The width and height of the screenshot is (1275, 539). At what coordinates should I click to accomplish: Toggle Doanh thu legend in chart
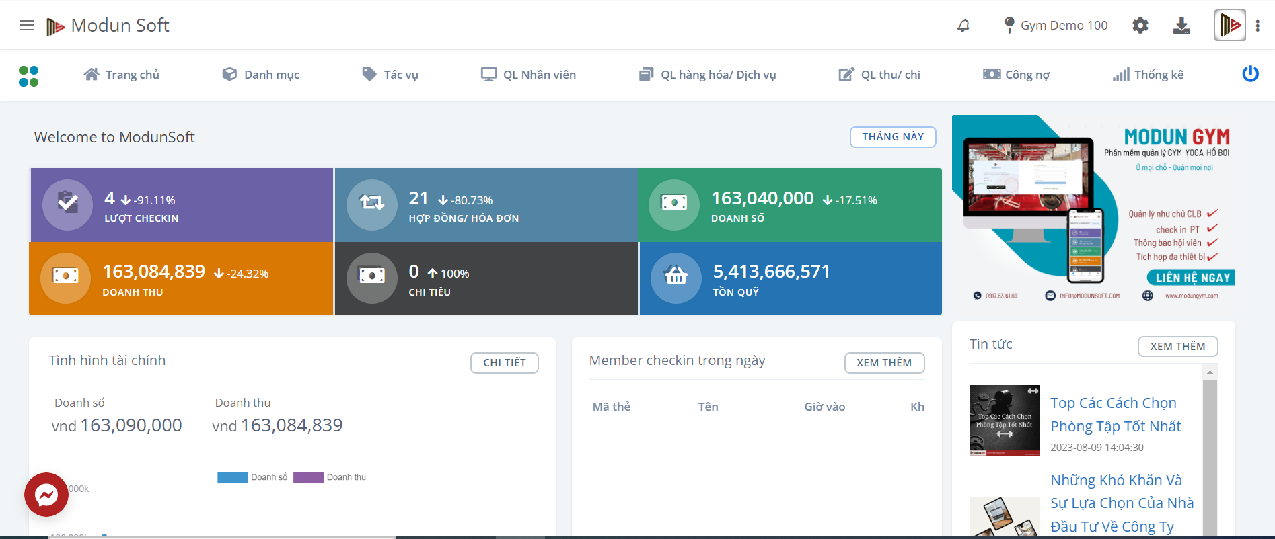pos(330,477)
